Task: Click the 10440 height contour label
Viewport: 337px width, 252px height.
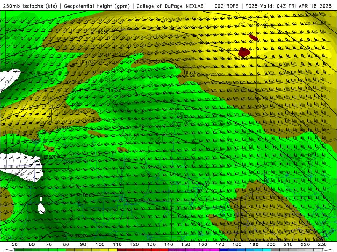Action: pyautogui.click(x=63, y=127)
